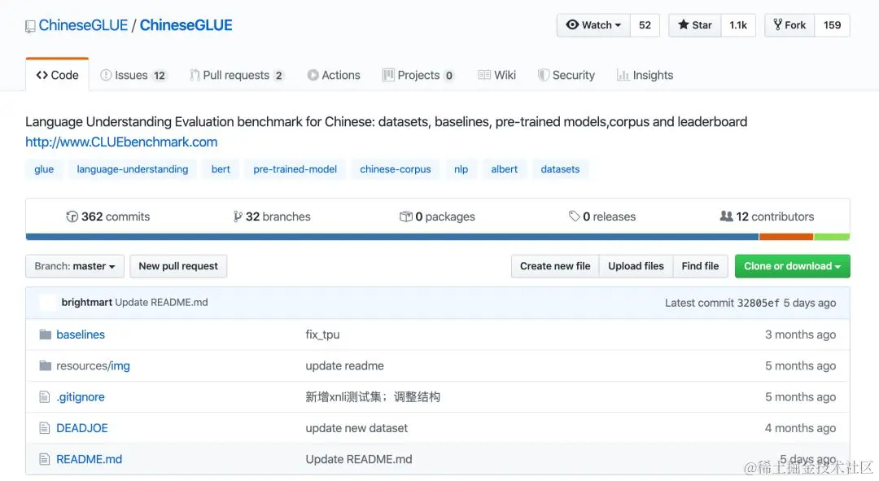Image resolution: width=879 pixels, height=481 pixels.
Task: Open the bold ChineseGLUE repository name link
Action: point(186,25)
